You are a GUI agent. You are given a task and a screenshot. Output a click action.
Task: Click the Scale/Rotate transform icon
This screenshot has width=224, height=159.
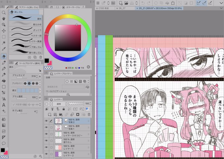[173, 3]
